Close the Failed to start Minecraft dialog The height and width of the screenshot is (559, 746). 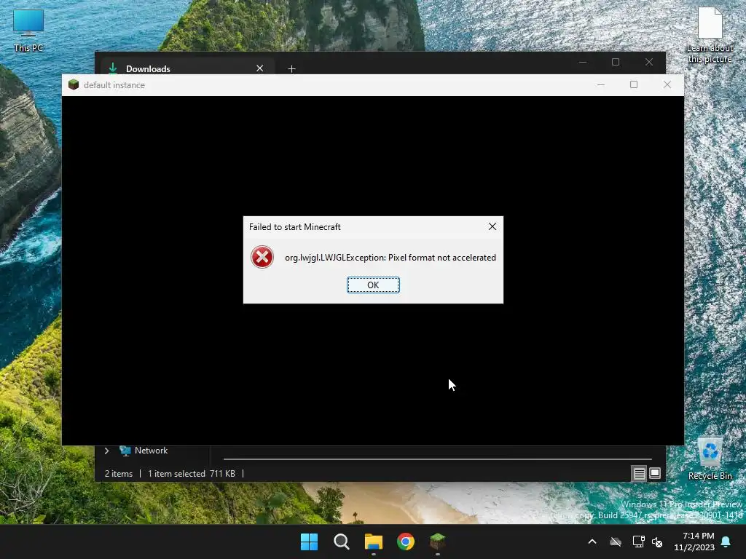click(x=492, y=227)
